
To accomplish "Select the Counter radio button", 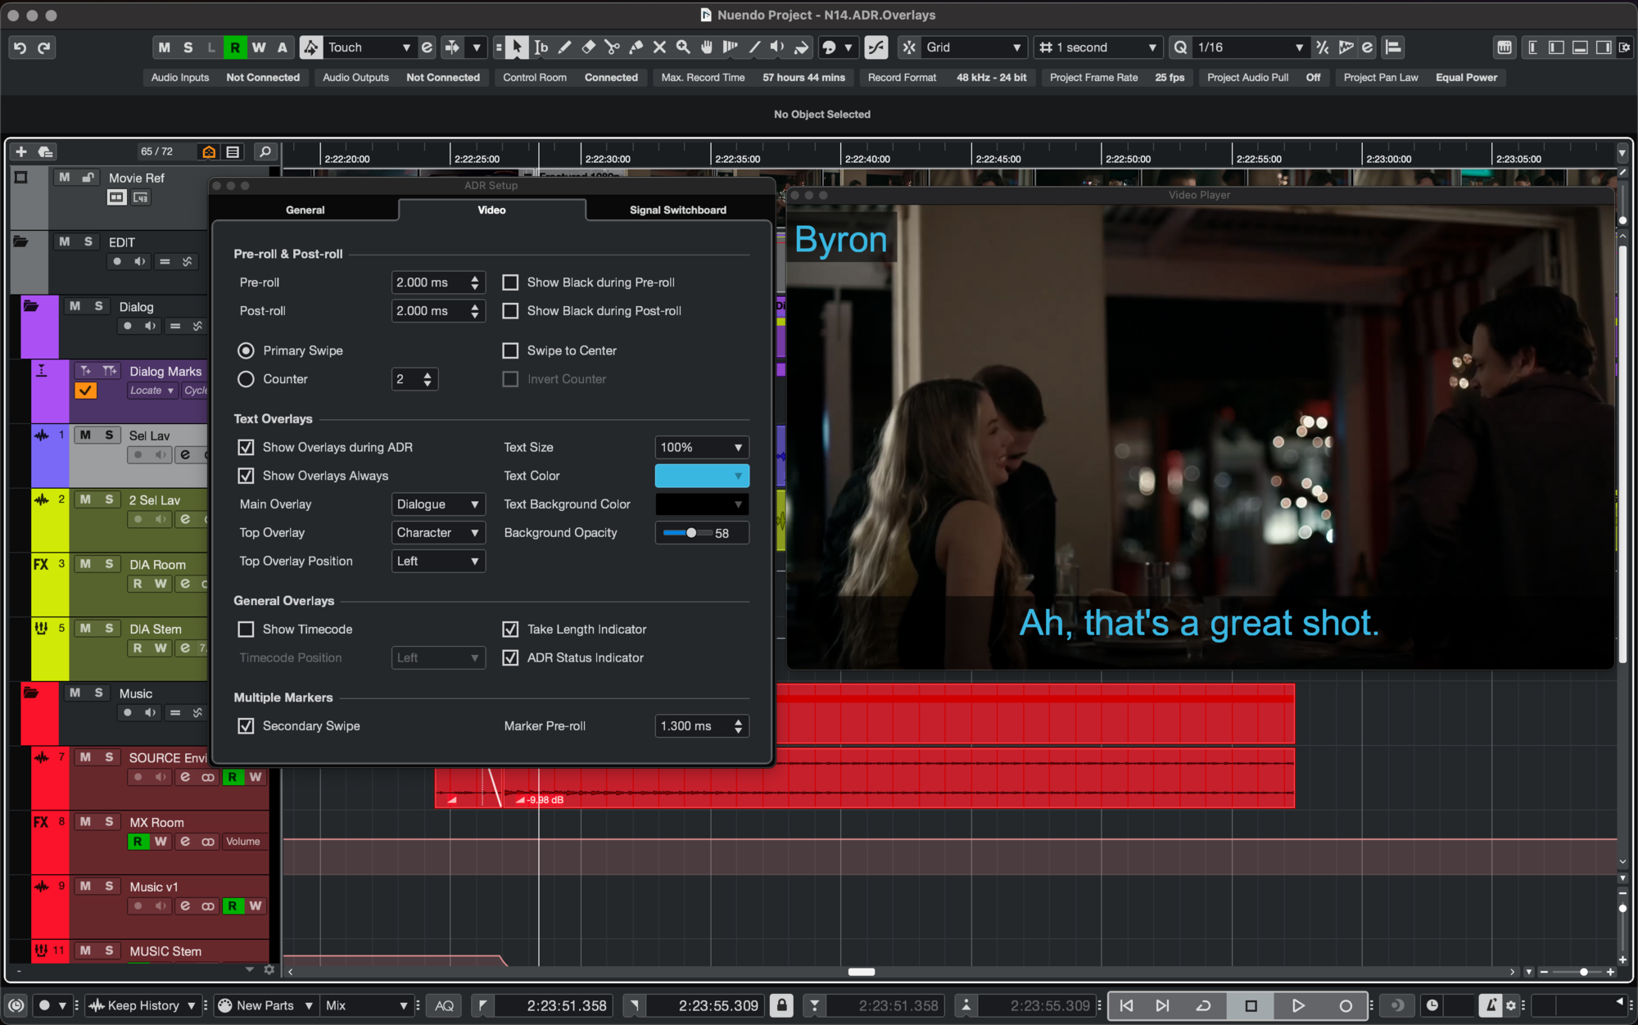I will (246, 379).
